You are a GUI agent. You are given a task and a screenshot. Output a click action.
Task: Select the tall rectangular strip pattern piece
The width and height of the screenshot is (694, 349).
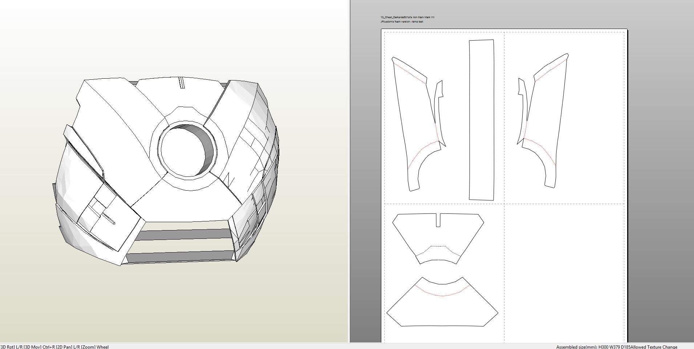point(482,120)
